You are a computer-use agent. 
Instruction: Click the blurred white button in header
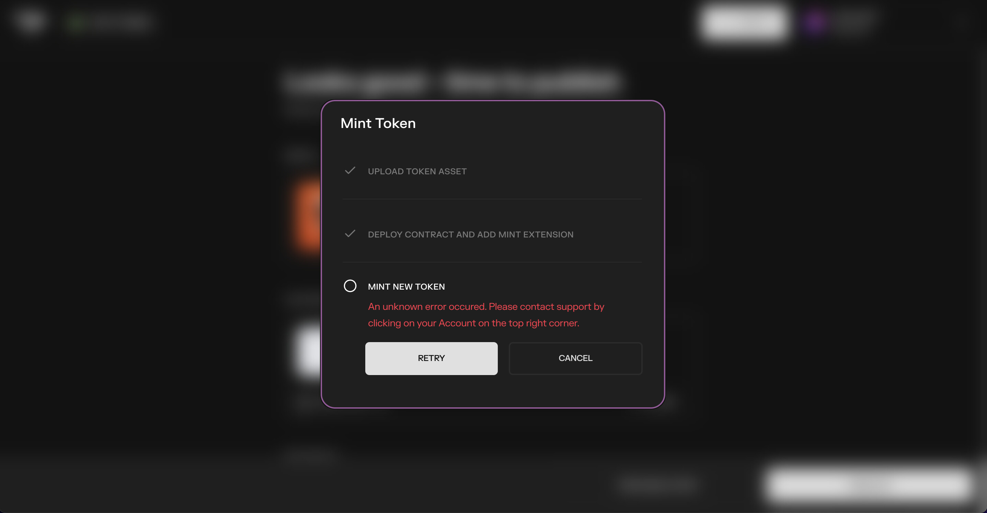(x=743, y=21)
